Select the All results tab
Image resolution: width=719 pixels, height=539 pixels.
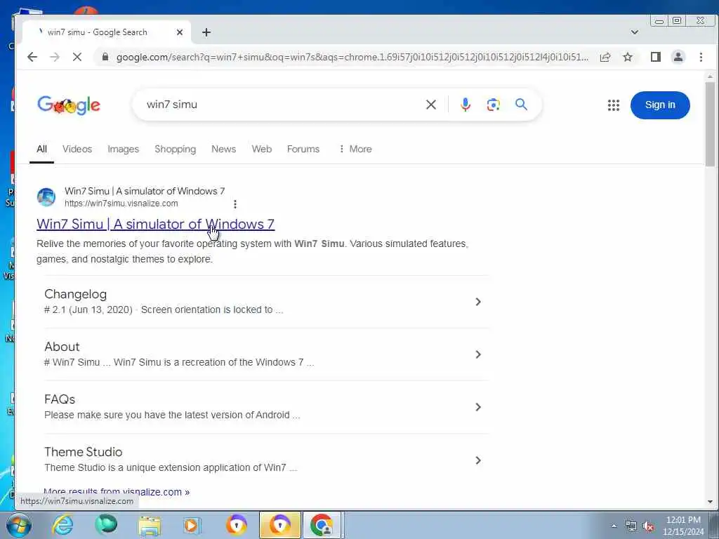41,149
